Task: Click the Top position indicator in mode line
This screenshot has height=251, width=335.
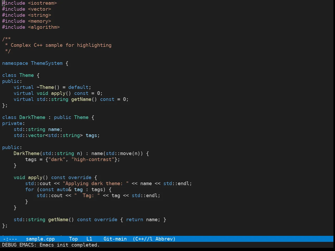Action: [74, 239]
